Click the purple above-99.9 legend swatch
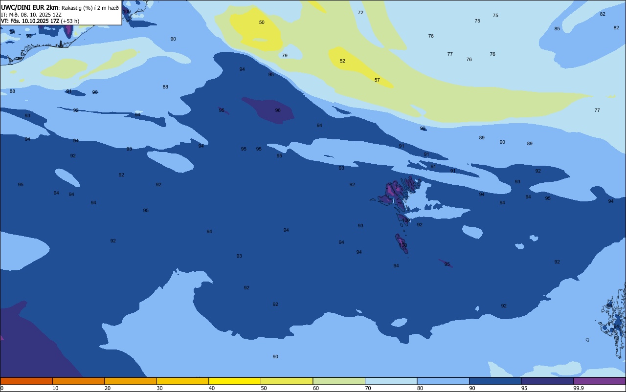 (599, 381)
